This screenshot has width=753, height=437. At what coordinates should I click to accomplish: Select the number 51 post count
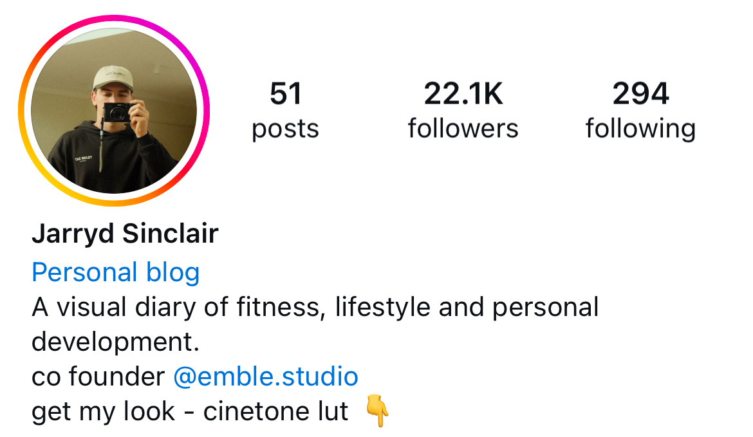(286, 93)
